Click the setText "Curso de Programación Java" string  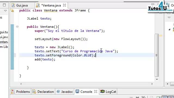tap(88, 51)
